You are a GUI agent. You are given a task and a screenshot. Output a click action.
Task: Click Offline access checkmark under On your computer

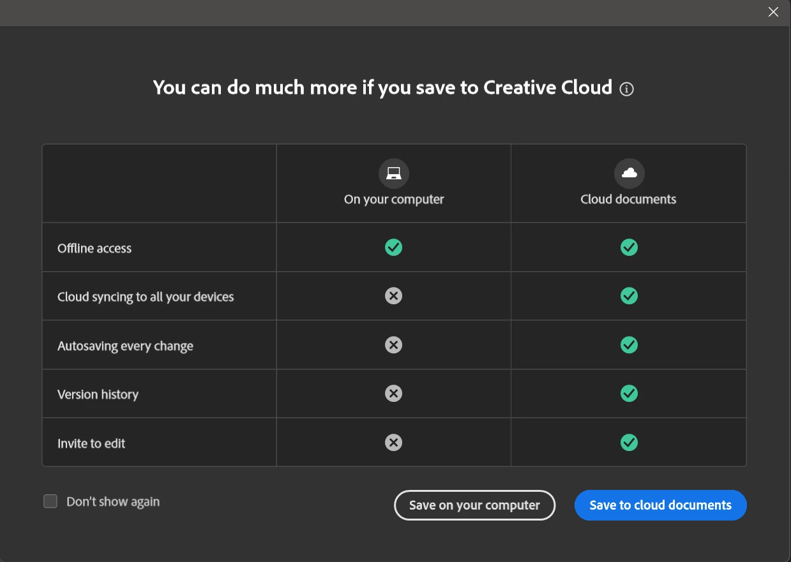394,247
